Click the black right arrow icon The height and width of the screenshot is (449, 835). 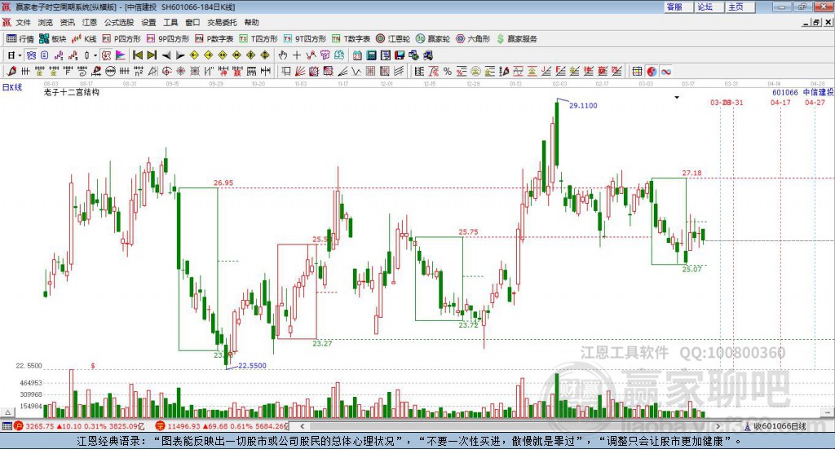click(180, 55)
